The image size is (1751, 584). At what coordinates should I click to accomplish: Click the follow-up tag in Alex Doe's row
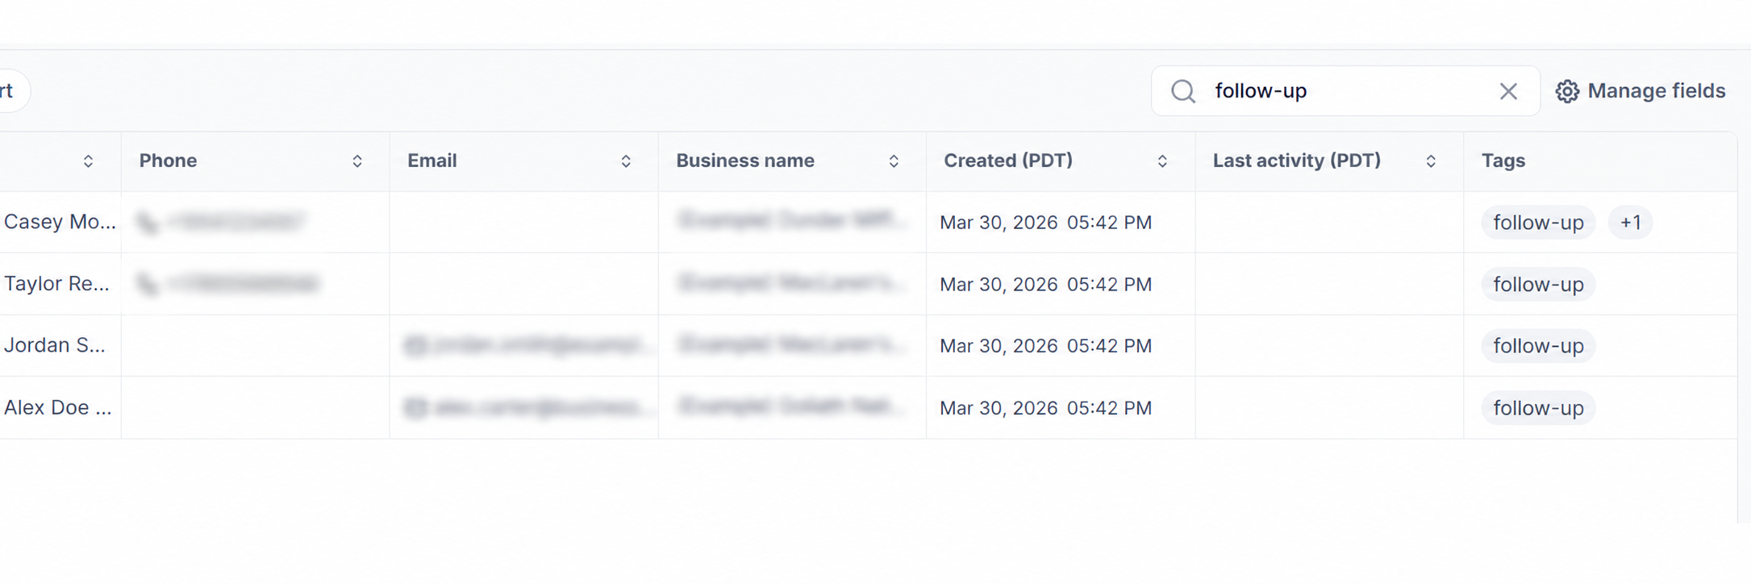[x=1538, y=407]
